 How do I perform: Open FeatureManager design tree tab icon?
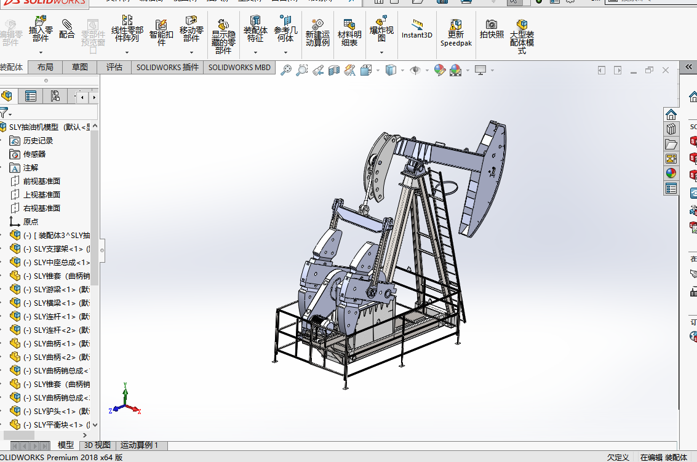7,95
